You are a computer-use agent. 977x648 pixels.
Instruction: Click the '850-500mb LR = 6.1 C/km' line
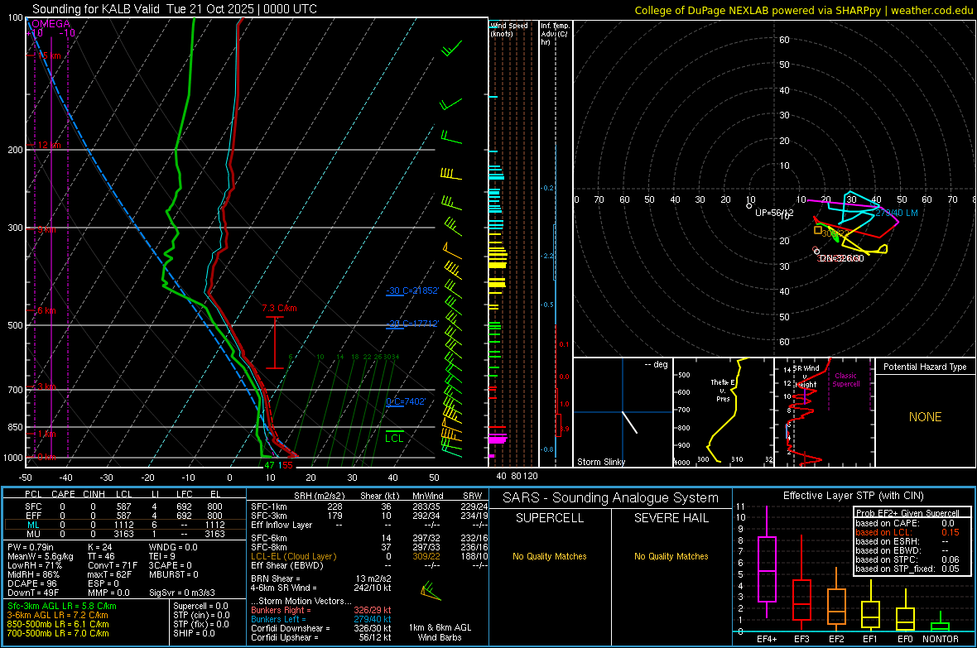pos(58,624)
